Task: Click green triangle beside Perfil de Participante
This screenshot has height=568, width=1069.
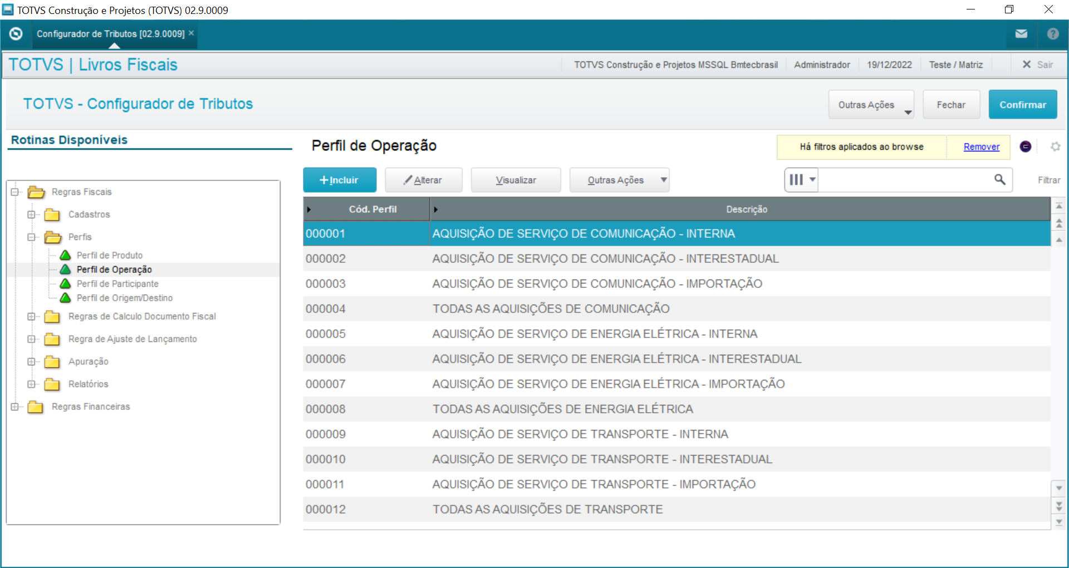Action: tap(65, 284)
